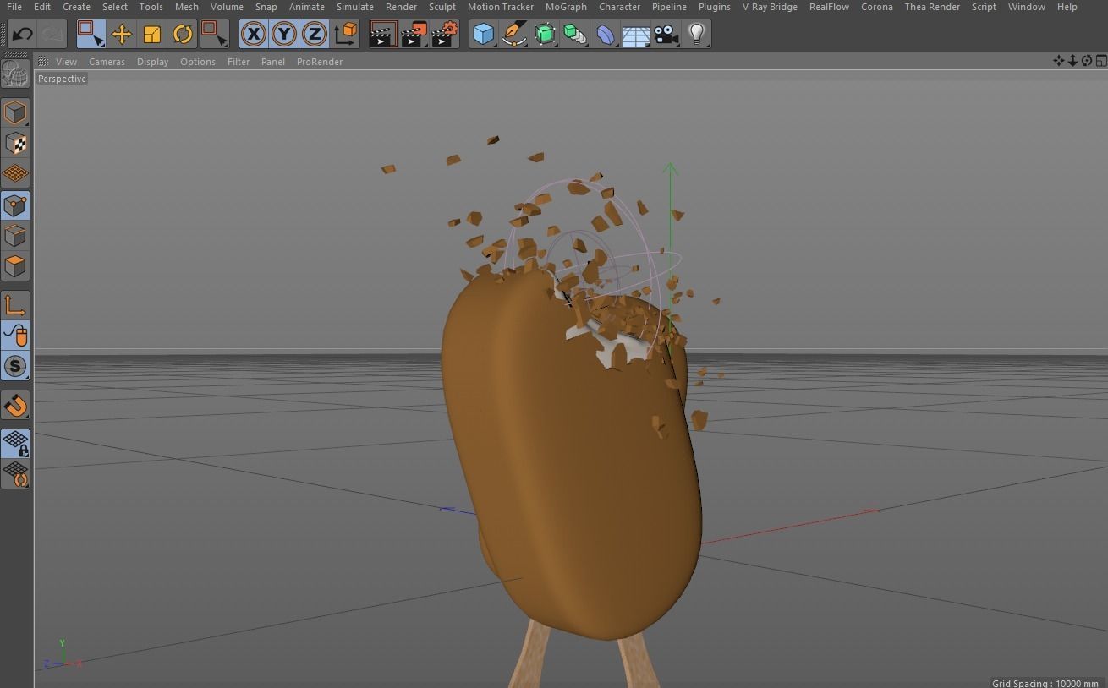Click the greyed Redo arrow icon
Viewport: 1108px width, 688px height.
pos(52,35)
